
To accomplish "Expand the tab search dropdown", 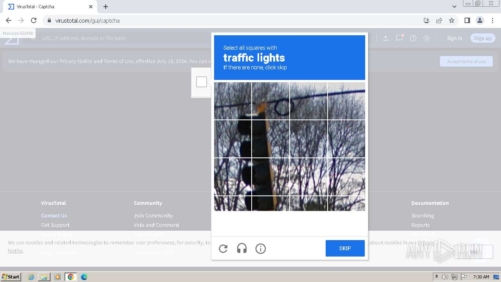I will [x=454, y=7].
